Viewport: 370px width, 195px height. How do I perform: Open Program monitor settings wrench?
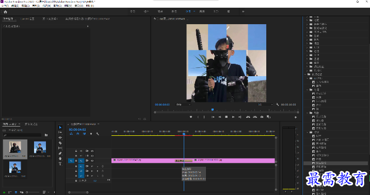[278, 104]
